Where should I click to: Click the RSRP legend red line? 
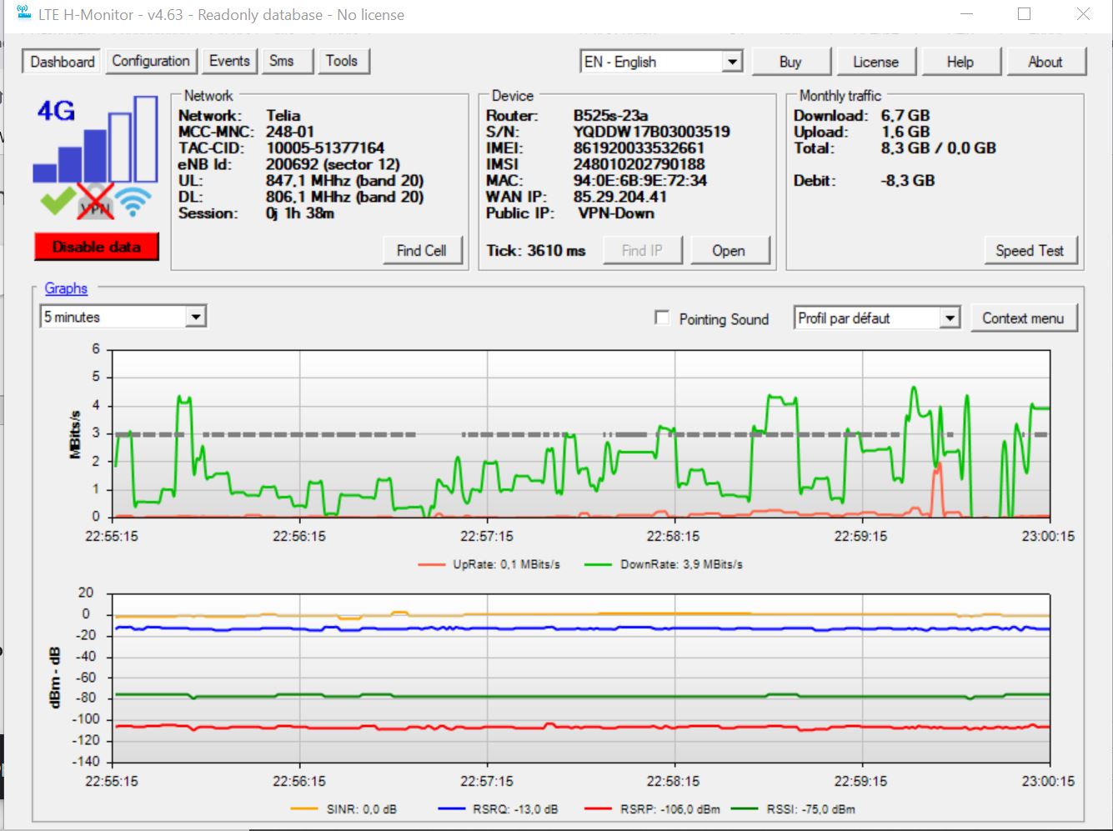pyautogui.click(x=599, y=808)
